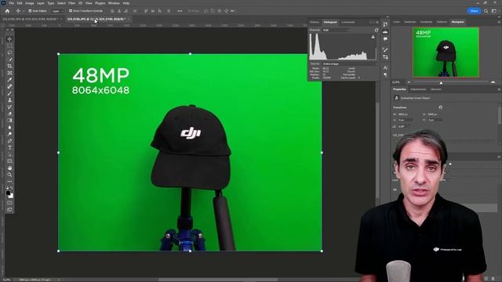This screenshot has width=502, height=282.
Task: Select the Frame tool
Action: (x=9, y=73)
